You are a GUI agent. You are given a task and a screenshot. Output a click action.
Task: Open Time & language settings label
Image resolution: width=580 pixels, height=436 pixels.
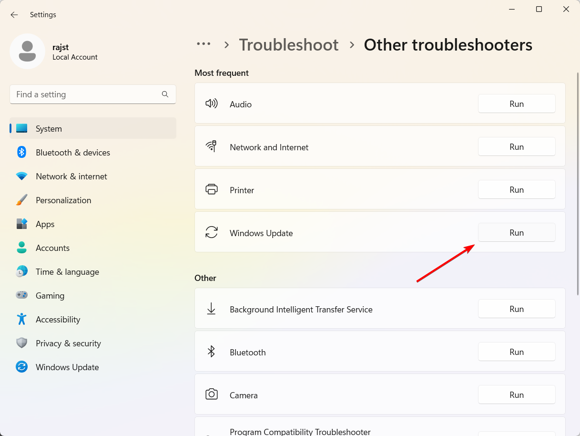point(68,272)
